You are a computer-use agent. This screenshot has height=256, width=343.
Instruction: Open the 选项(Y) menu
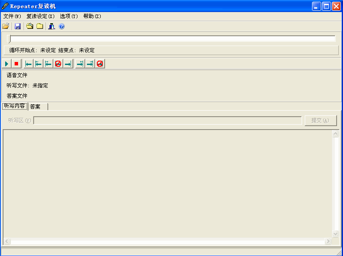(x=69, y=16)
